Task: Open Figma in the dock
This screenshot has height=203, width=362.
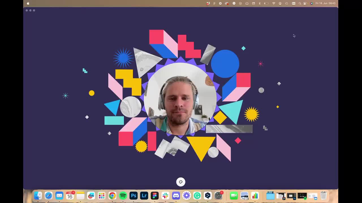Action: 155,196
